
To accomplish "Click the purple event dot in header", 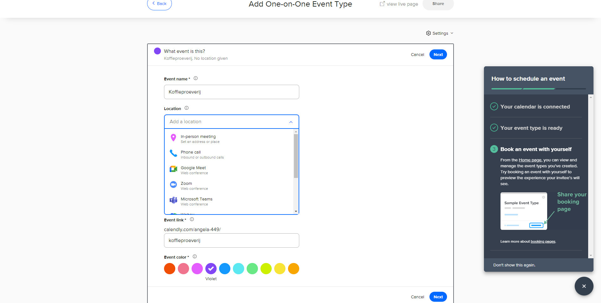I will tap(157, 51).
